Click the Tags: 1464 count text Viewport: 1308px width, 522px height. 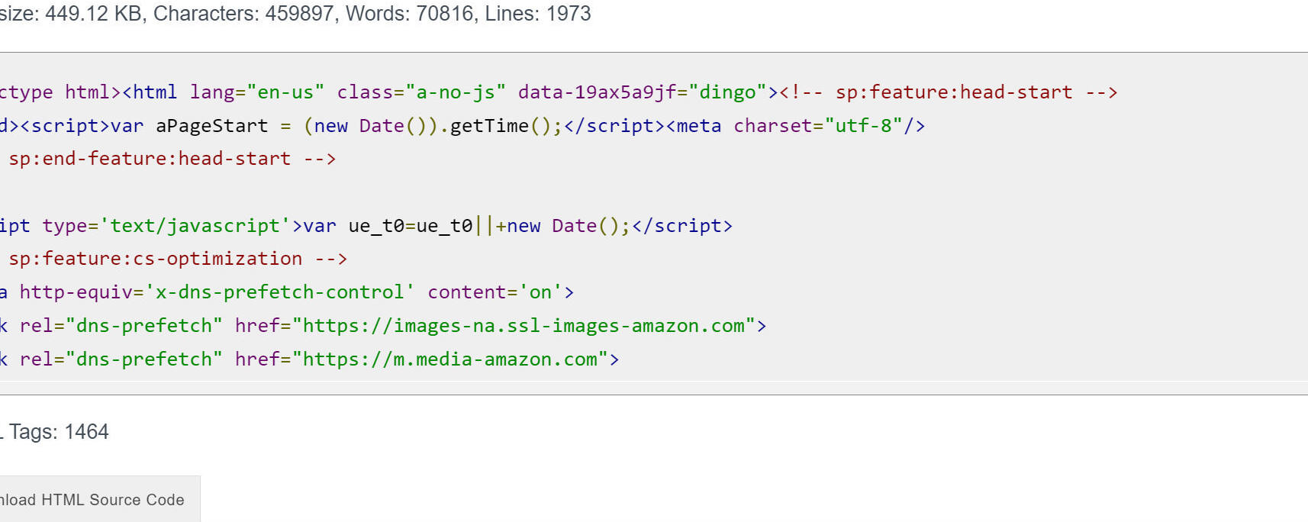[x=59, y=432]
